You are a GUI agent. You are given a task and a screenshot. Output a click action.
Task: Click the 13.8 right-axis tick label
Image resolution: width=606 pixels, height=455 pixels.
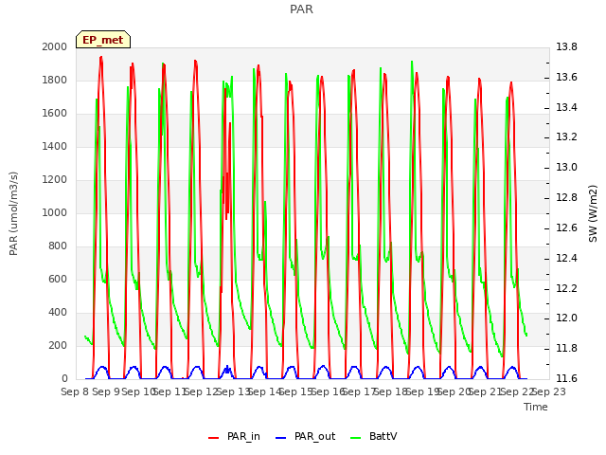(x=566, y=46)
